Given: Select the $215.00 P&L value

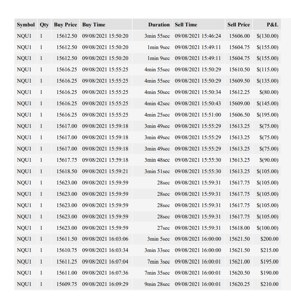Looking at the screenshot, I should tap(269, 250).
